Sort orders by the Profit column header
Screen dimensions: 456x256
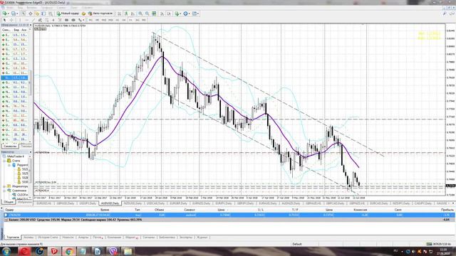447,210
